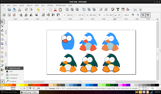Screen dimensions: 161x94
Task: Select all objects in all layers icon
Action: pos(9,15)
